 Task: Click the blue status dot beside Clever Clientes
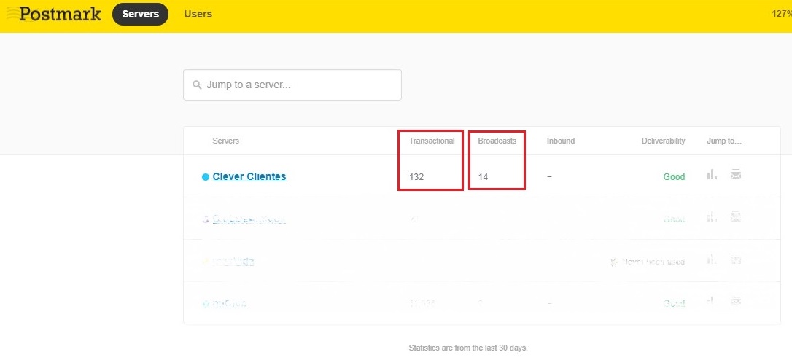[206, 177]
